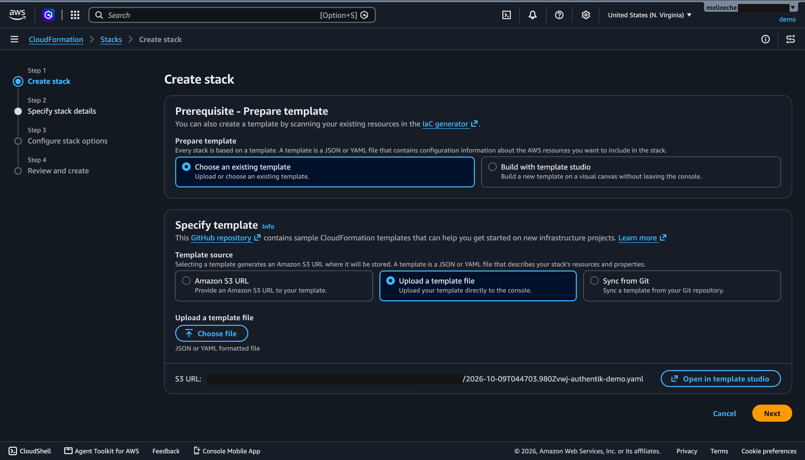Toggle the side navigation hamburger menu
805x460 pixels.
14,39
